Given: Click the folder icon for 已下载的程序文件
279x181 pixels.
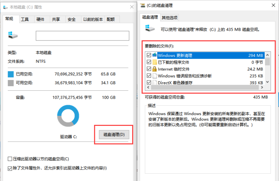Looking at the screenshot, I should pos(154,62).
